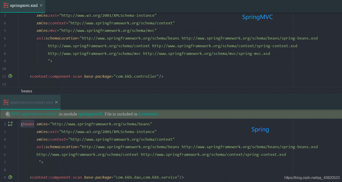Select the applicationContext.xml tab

[31, 102]
